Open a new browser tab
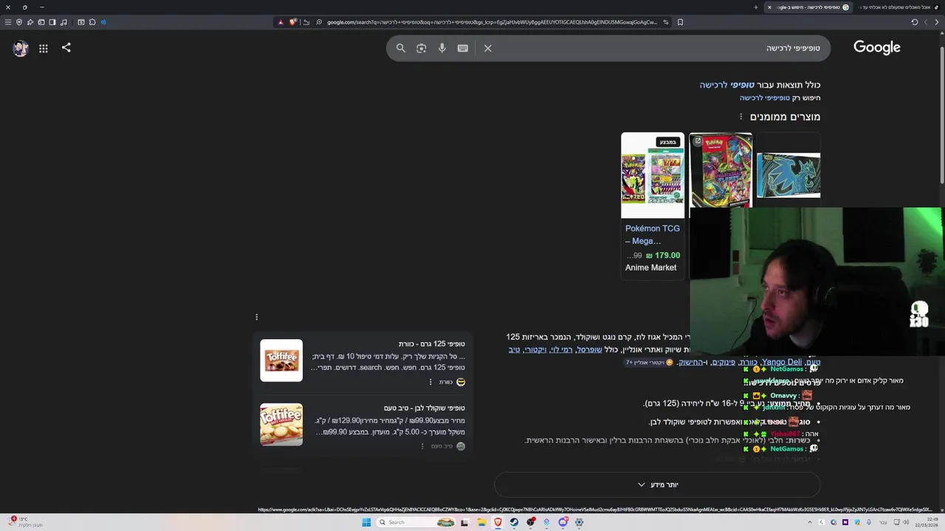This screenshot has width=945, height=531. 756,7
